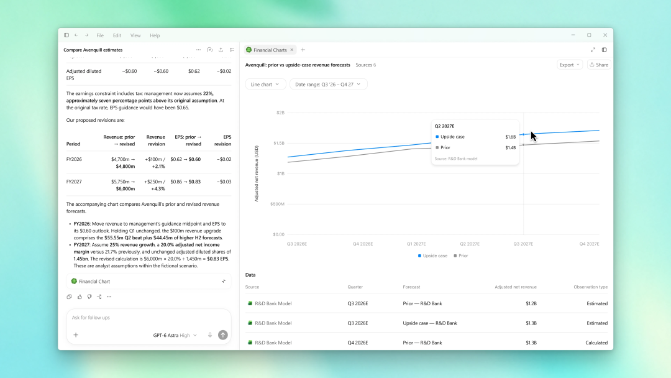Viewport: 671px width, 378px height.
Task: Go back with the left arrow
Action: click(x=76, y=35)
